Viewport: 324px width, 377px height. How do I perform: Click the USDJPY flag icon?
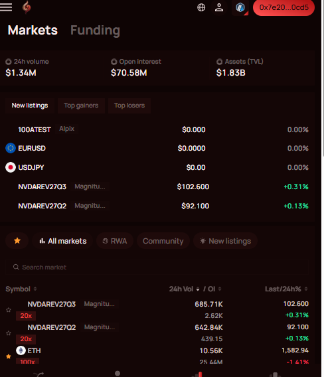[x=11, y=167]
